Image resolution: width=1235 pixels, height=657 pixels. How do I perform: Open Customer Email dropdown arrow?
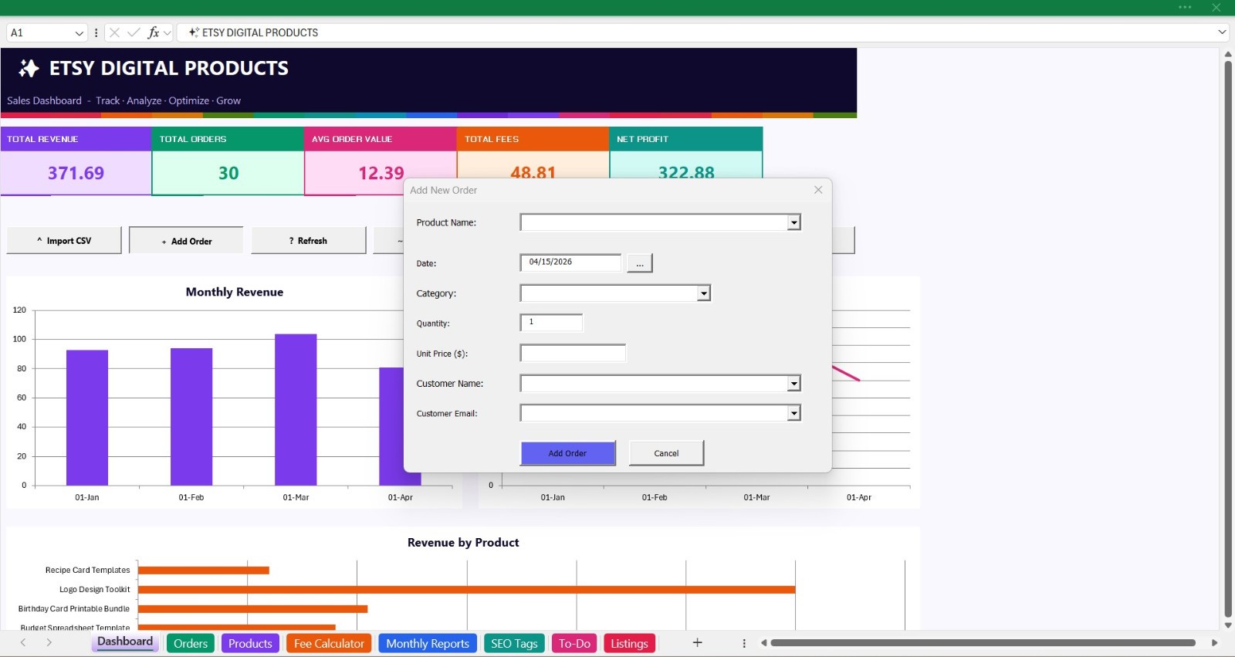point(793,414)
